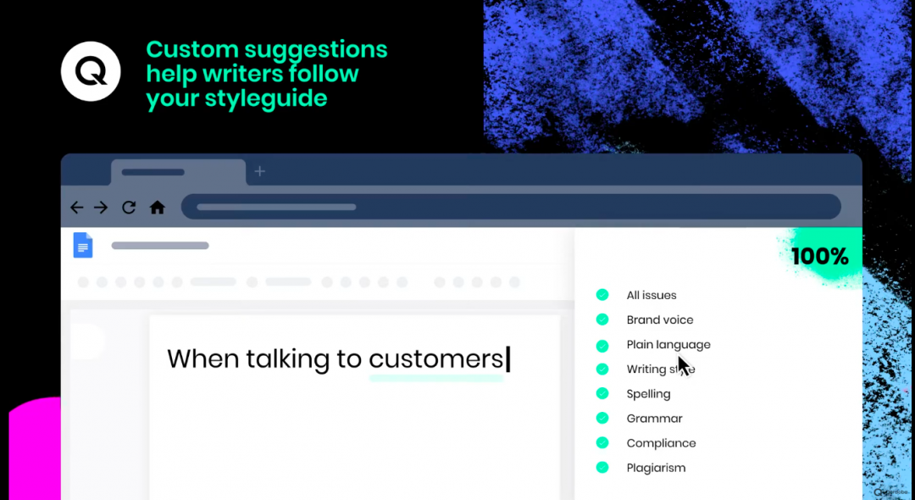Click the green check beside All issues

602,295
